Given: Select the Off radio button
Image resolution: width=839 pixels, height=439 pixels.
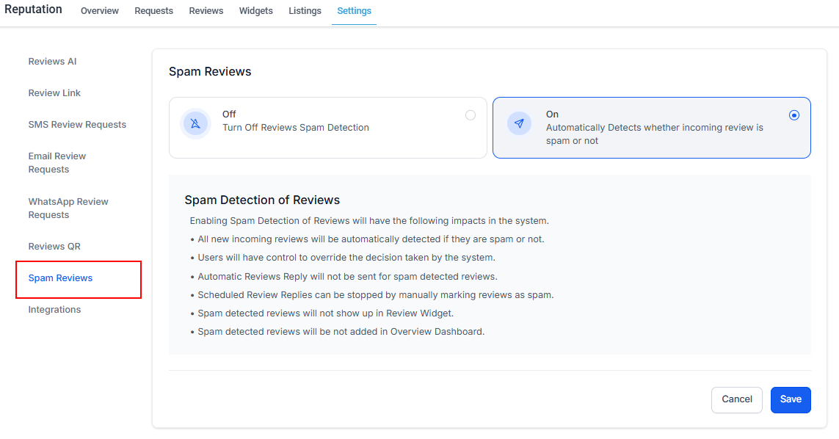Looking at the screenshot, I should [471, 115].
